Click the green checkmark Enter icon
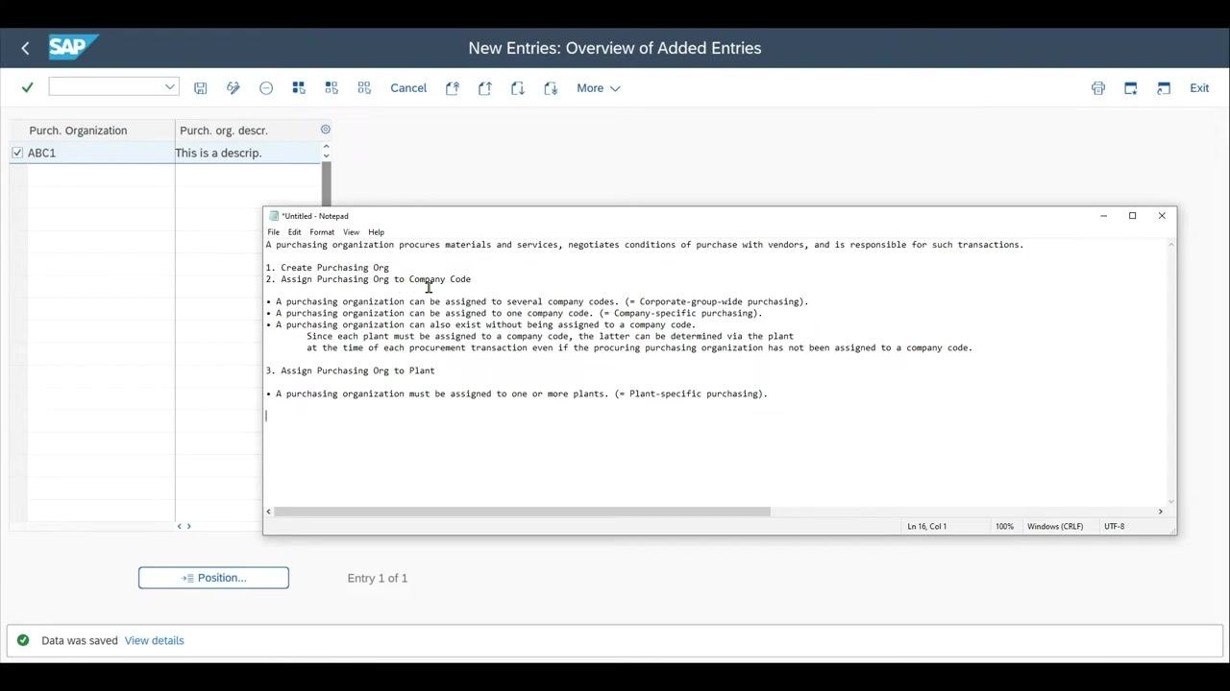 pyautogui.click(x=27, y=87)
